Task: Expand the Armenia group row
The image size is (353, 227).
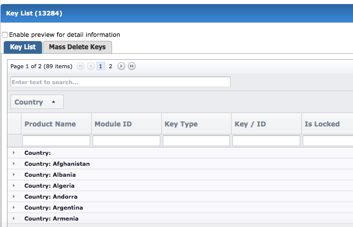Action: pos(14,219)
